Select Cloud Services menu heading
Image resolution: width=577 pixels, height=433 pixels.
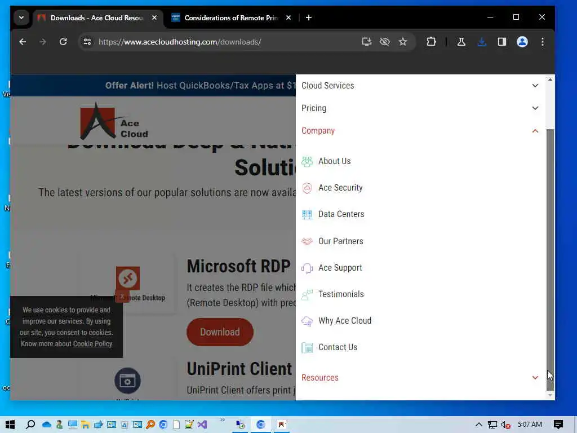point(327,86)
